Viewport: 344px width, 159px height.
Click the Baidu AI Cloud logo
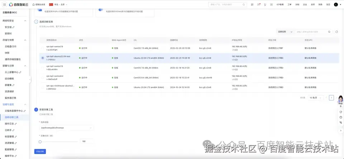(x=18, y=4)
